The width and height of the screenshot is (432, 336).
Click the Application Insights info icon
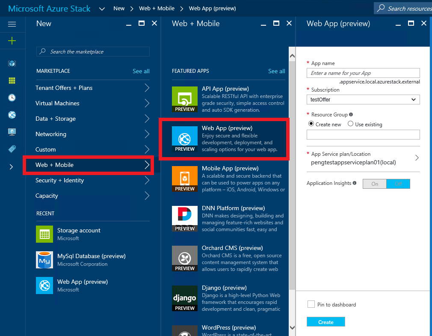point(355,183)
